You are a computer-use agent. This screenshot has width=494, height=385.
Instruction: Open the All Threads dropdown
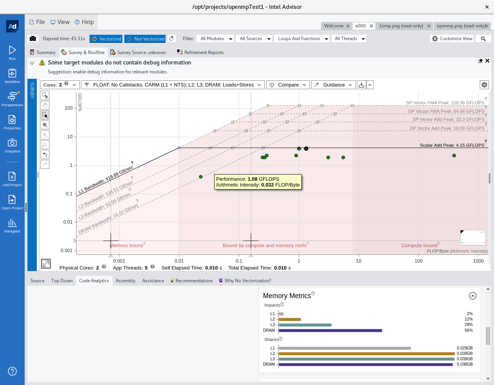[349, 39]
